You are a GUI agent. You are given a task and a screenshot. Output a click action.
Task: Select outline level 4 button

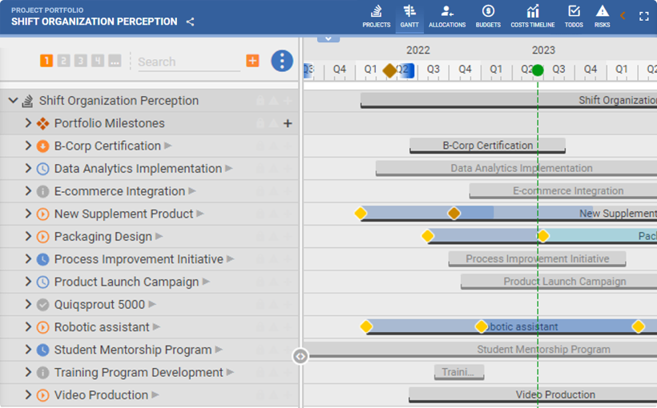[98, 61]
